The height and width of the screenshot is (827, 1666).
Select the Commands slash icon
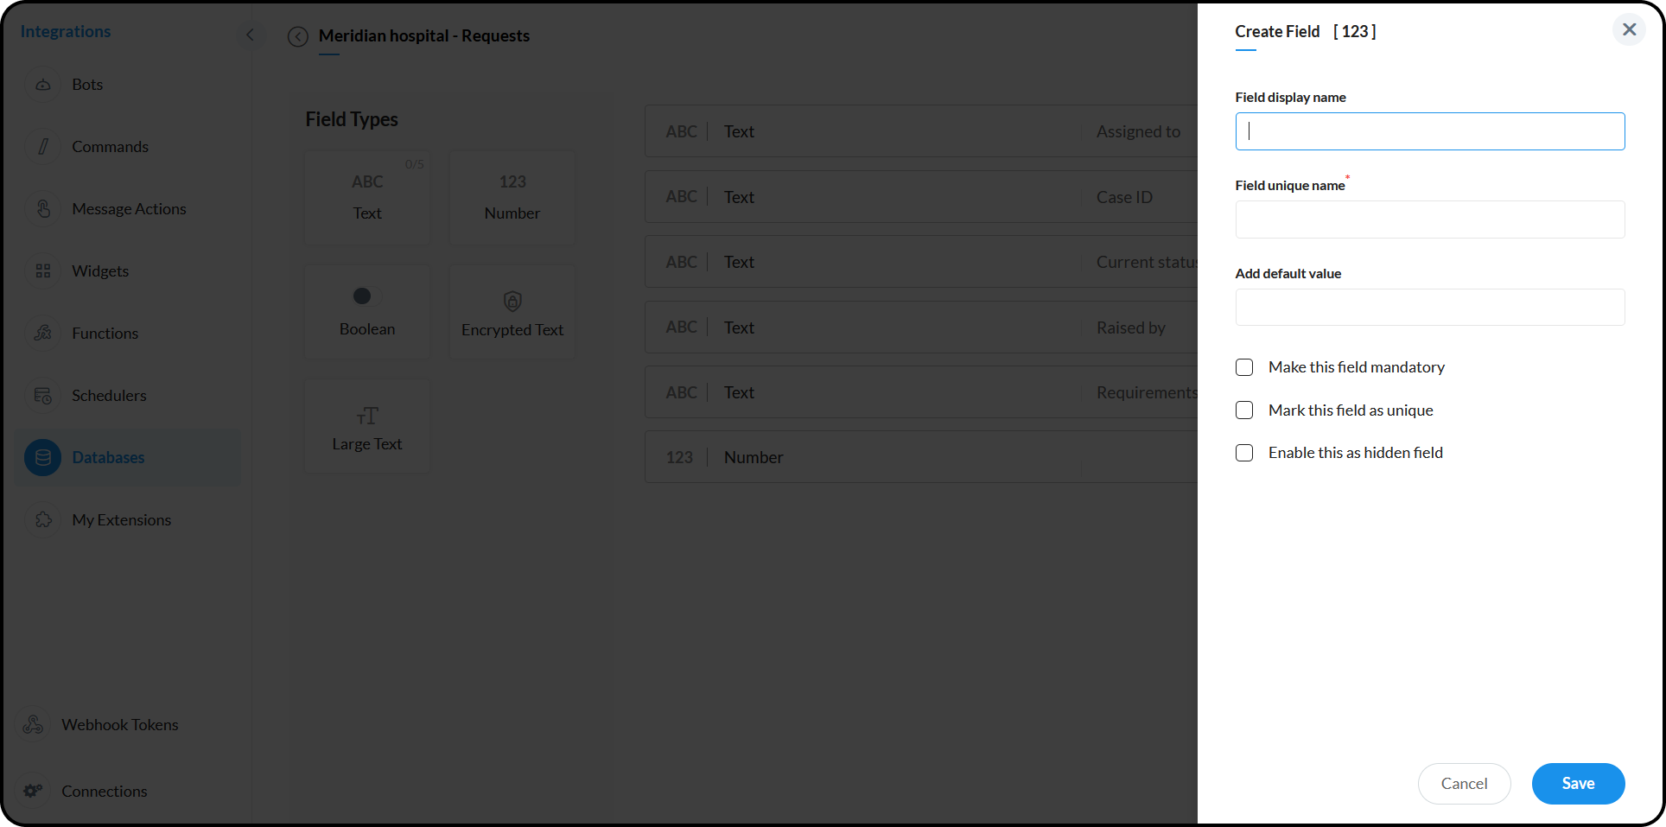tap(43, 147)
